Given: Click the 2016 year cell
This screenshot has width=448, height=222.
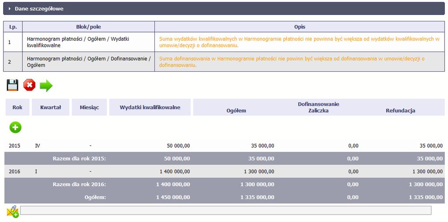Looking at the screenshot, I should pos(14,171).
